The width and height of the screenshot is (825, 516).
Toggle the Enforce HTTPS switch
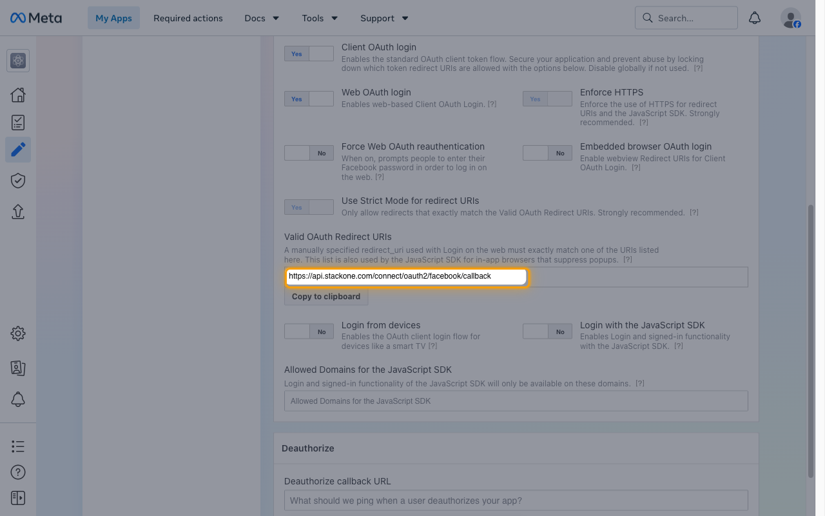pos(547,99)
